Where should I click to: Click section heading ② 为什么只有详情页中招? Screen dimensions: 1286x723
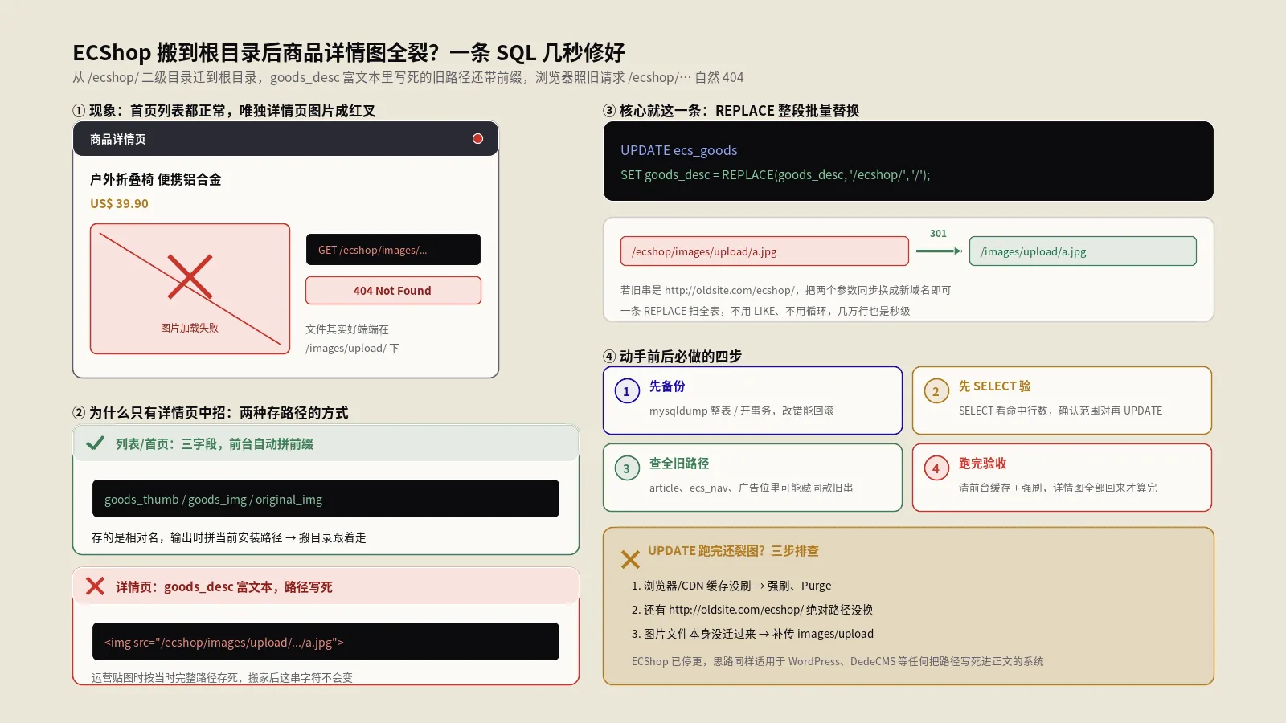tap(211, 413)
